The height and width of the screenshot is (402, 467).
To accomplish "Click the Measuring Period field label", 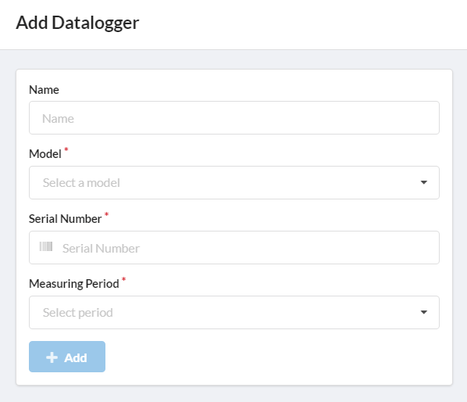I will tap(74, 284).
